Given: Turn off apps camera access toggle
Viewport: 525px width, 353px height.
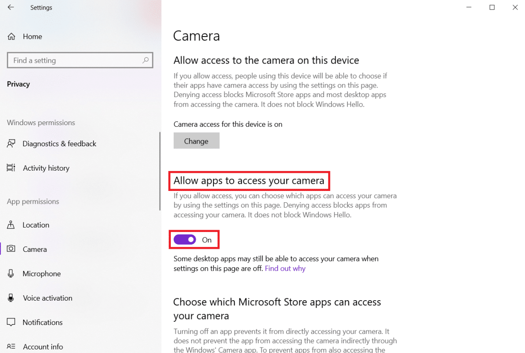Looking at the screenshot, I should 185,240.
